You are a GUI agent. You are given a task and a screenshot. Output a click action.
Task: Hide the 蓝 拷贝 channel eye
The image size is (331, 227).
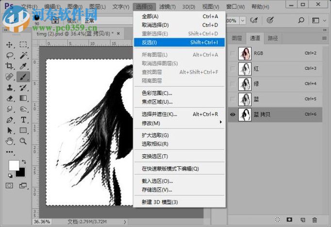coord(232,114)
